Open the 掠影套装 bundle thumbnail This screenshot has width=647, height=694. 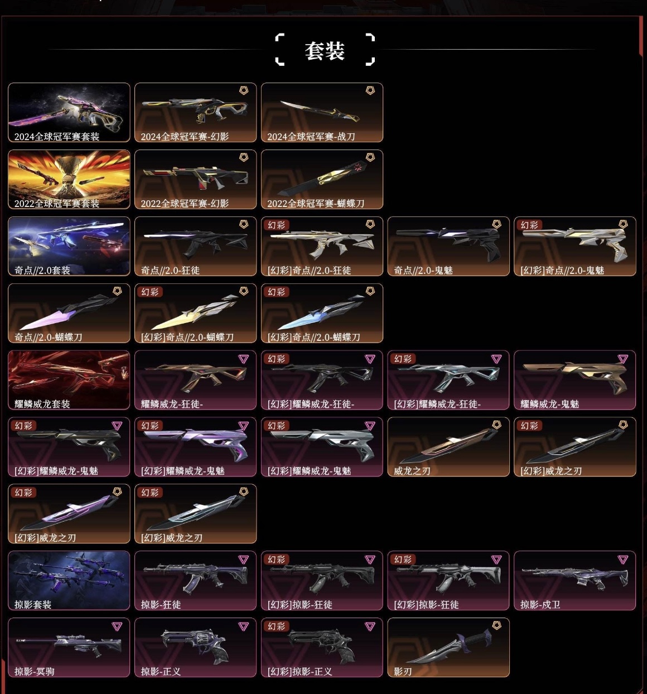[69, 581]
